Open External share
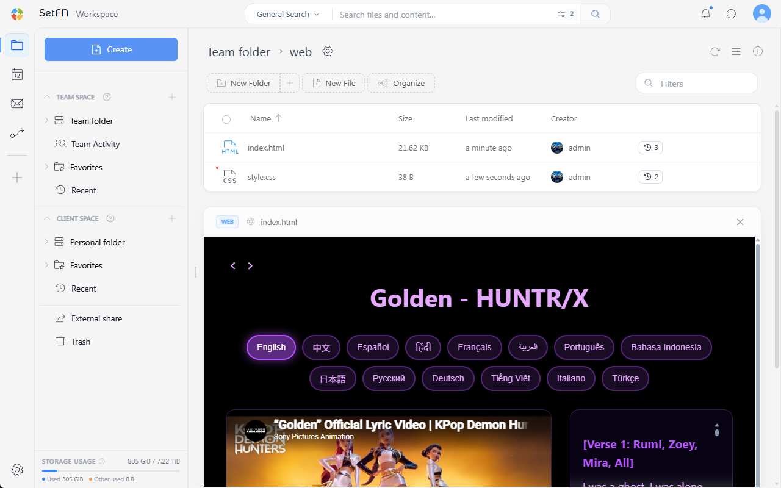 [96, 318]
